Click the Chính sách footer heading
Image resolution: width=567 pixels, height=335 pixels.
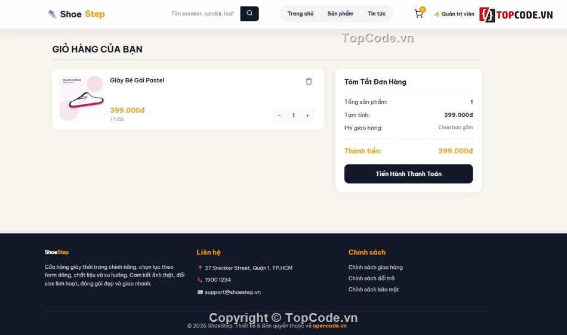[366, 252]
